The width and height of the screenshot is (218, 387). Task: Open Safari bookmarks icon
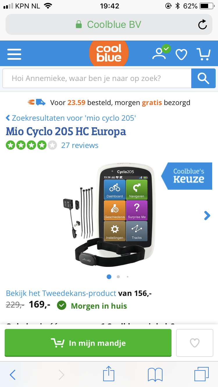tap(155, 375)
